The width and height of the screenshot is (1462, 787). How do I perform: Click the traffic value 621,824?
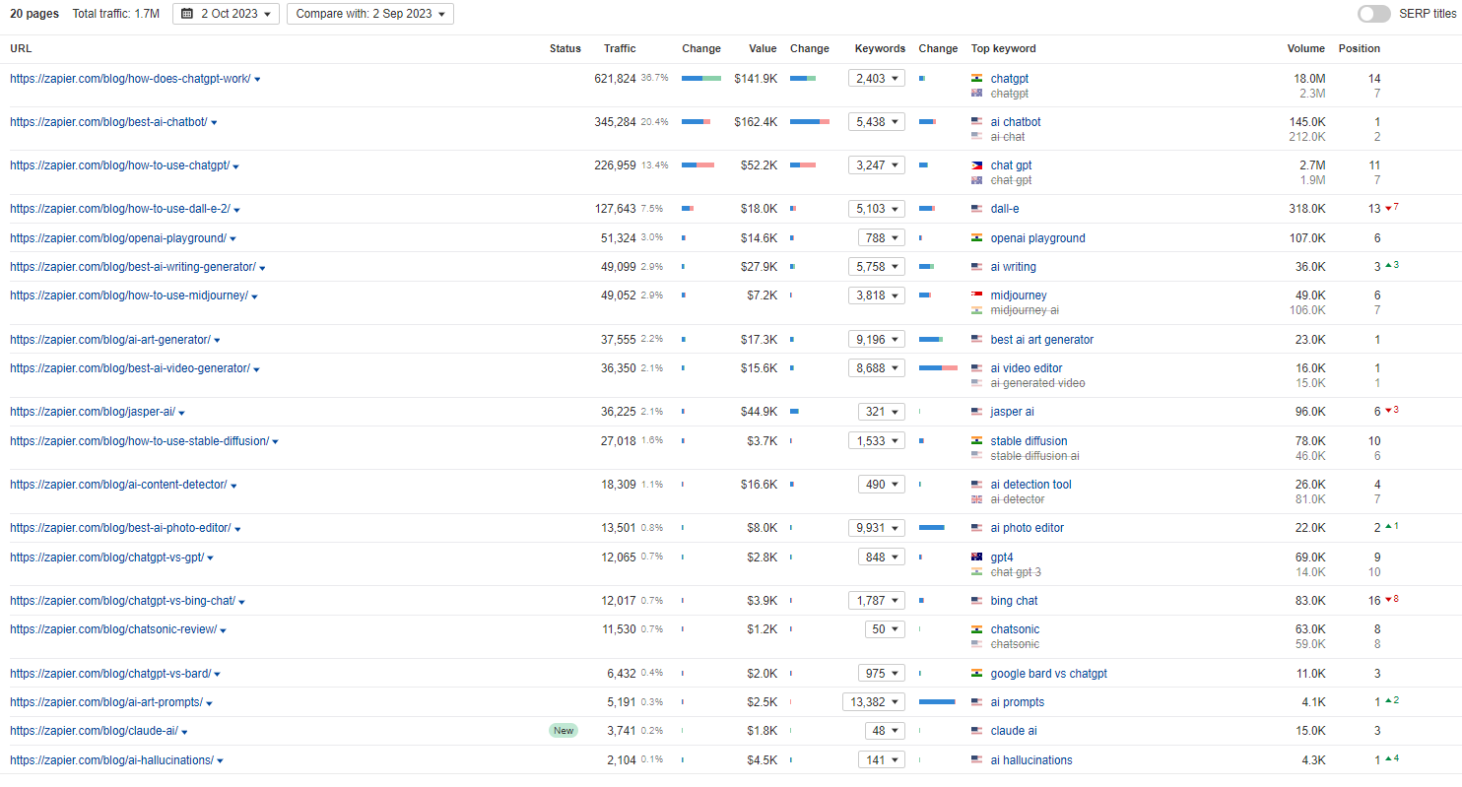coord(616,79)
